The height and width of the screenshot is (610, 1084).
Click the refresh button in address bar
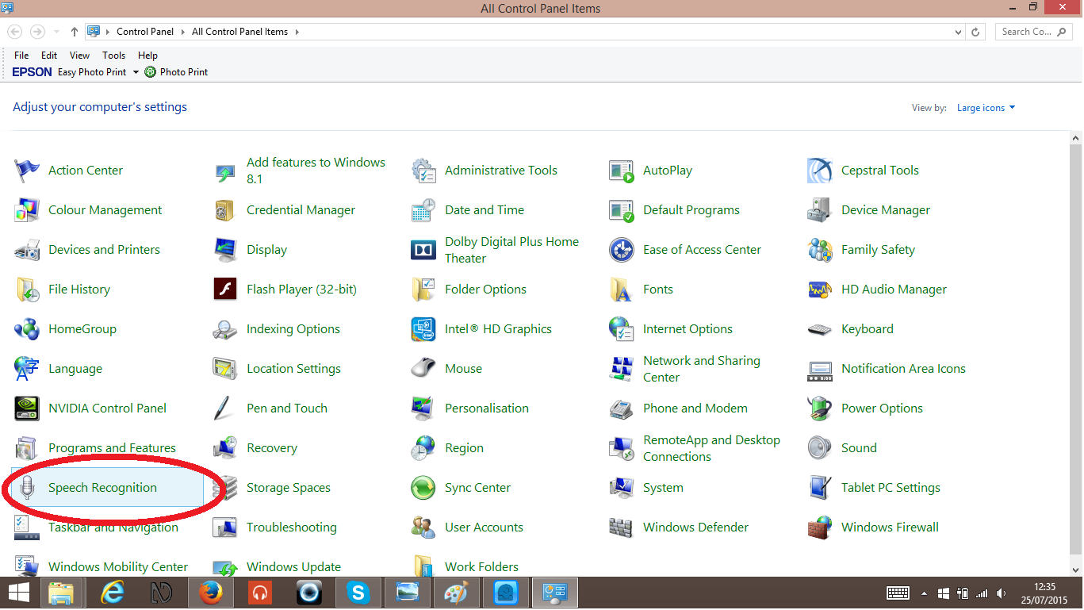[976, 32]
